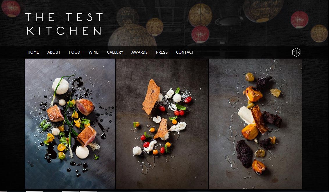Open the GALLERY page
The width and height of the screenshot is (329, 192).
pyautogui.click(x=115, y=52)
